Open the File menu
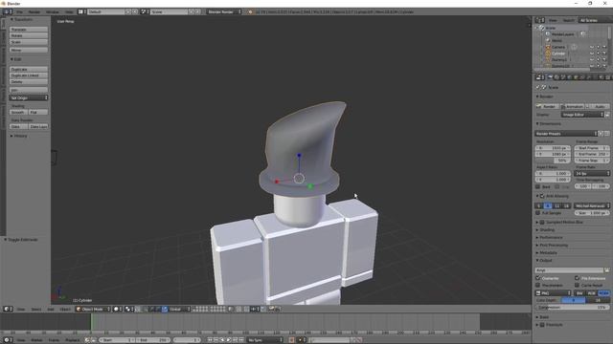This screenshot has width=613, height=344. tap(19, 11)
